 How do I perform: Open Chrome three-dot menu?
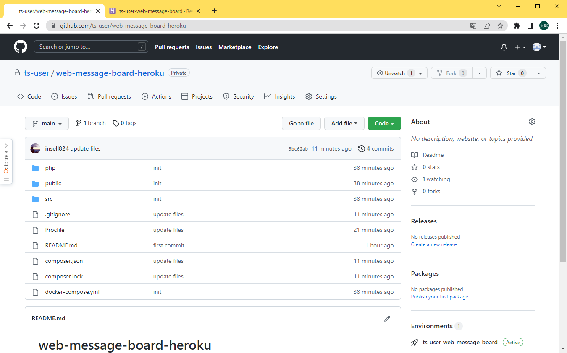click(x=557, y=26)
